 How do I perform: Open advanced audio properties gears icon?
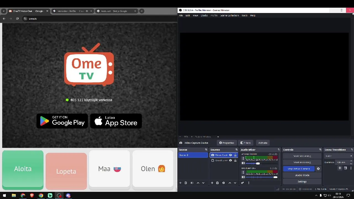[243, 183]
